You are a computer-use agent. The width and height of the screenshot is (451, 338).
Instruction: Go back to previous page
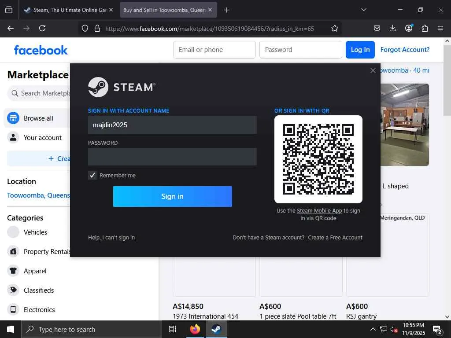11,28
